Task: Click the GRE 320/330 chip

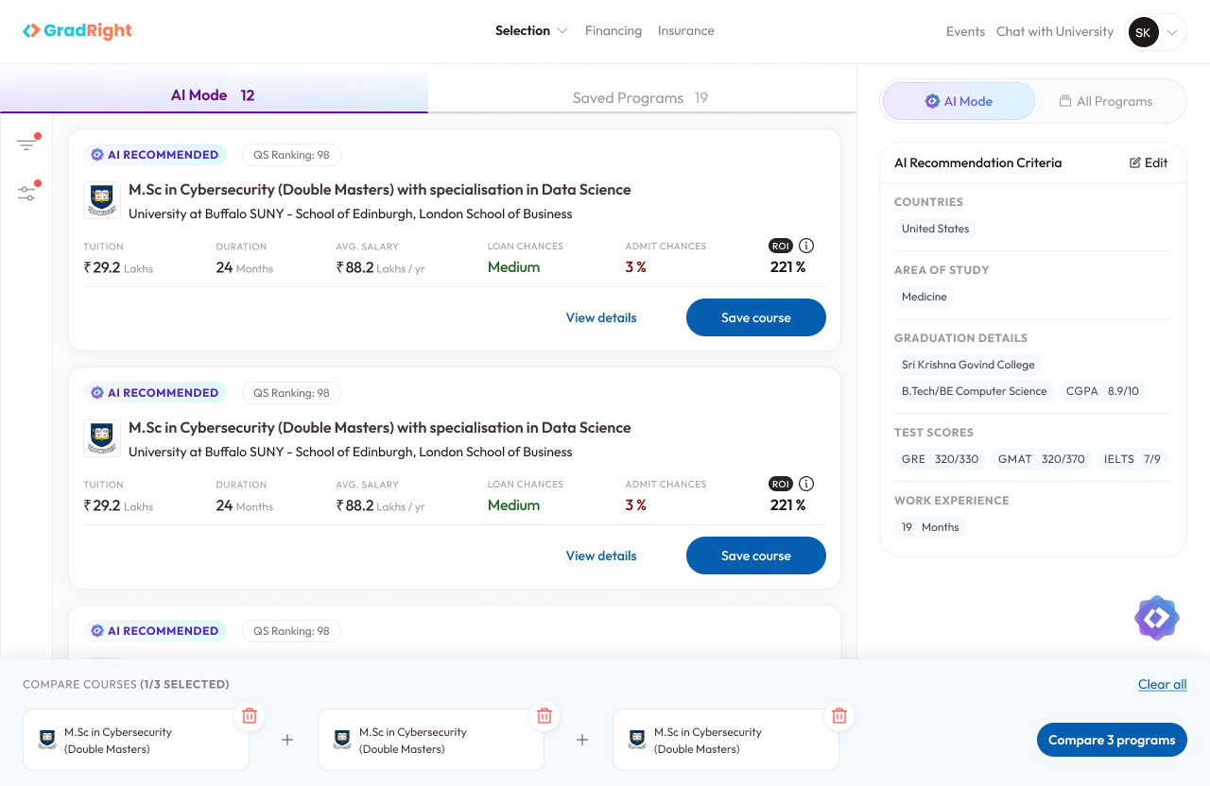Action: pyautogui.click(x=941, y=459)
